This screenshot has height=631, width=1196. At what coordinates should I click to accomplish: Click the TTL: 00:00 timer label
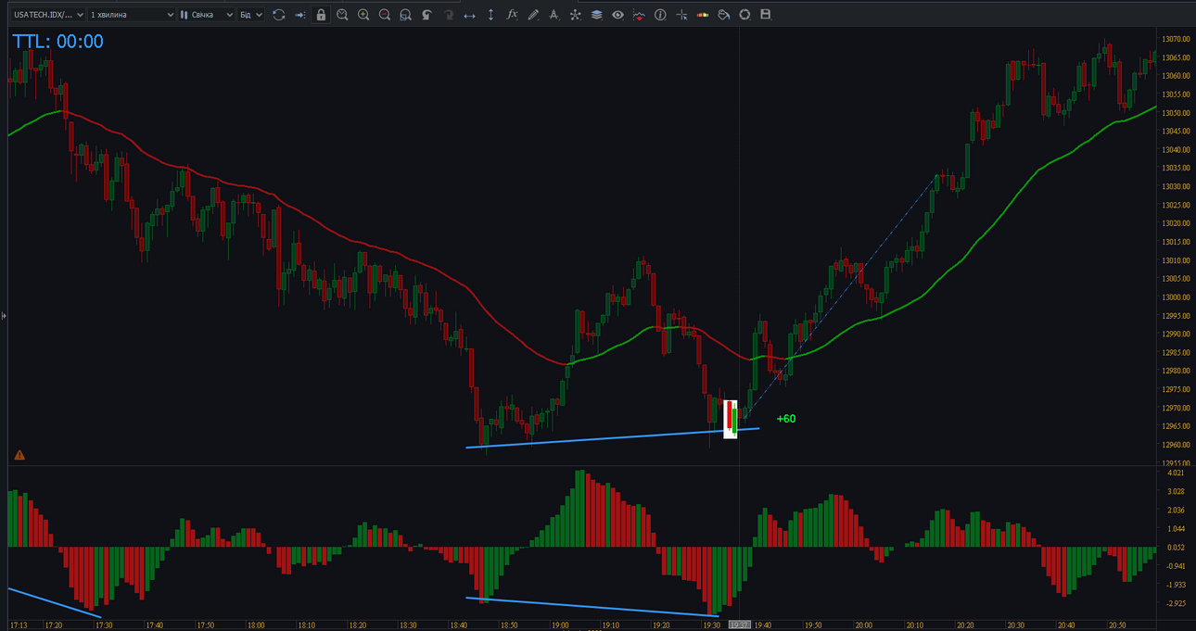[57, 42]
